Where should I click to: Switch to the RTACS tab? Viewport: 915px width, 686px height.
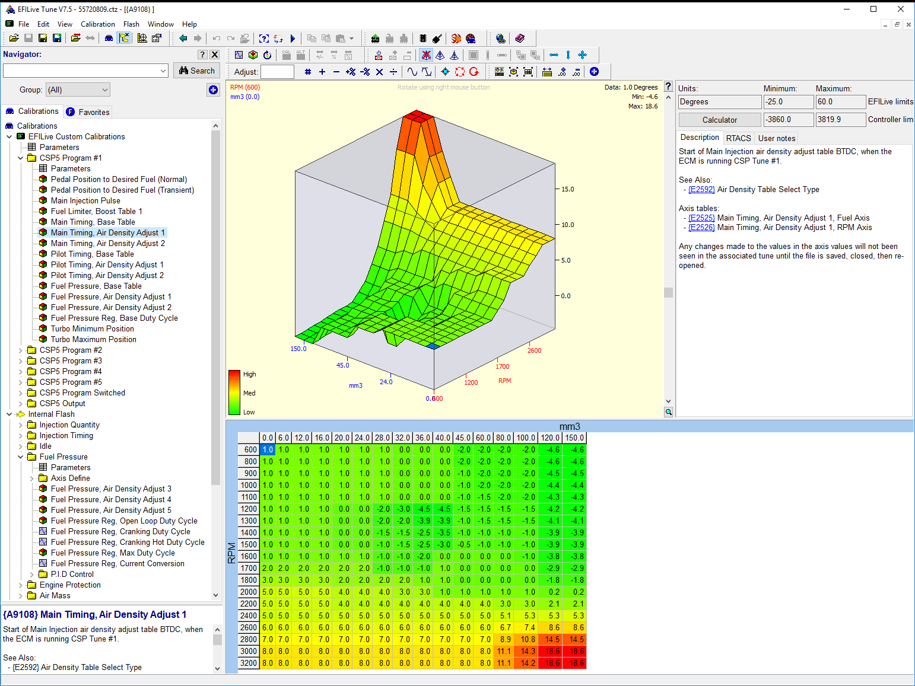pyautogui.click(x=738, y=138)
